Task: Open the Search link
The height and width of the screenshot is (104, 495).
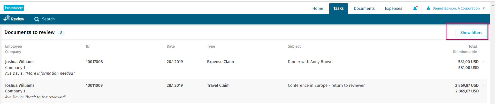Action: pos(48,19)
